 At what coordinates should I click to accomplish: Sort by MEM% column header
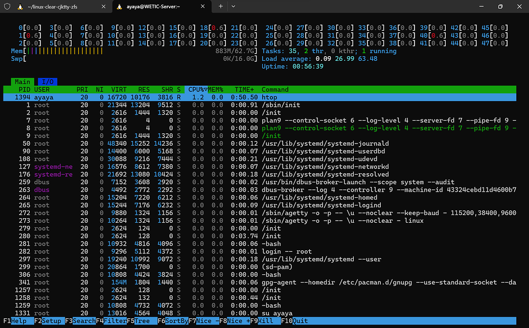coord(216,90)
